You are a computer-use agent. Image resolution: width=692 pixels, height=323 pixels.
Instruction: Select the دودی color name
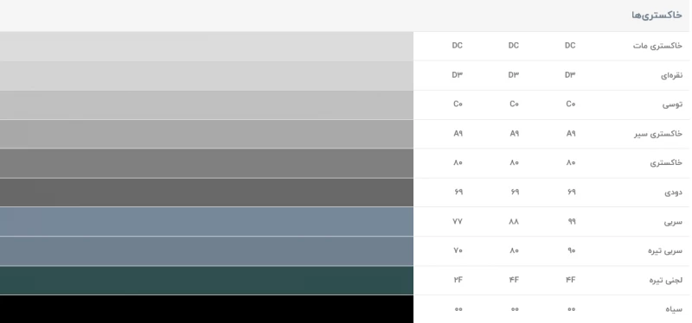pyautogui.click(x=674, y=192)
